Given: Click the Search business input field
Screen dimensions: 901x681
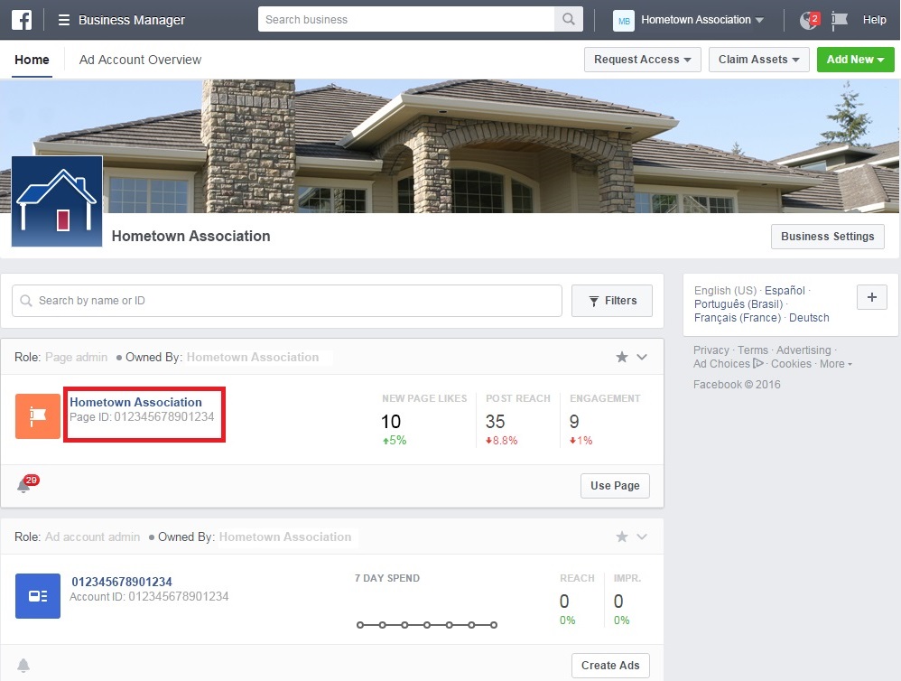Looking at the screenshot, I should pos(406,19).
